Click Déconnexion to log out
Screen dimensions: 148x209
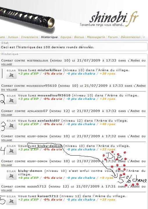tap(131, 37)
